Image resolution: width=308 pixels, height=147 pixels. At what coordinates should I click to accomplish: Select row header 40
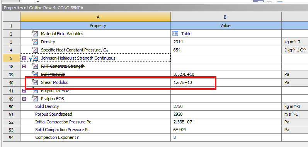tap(11, 83)
